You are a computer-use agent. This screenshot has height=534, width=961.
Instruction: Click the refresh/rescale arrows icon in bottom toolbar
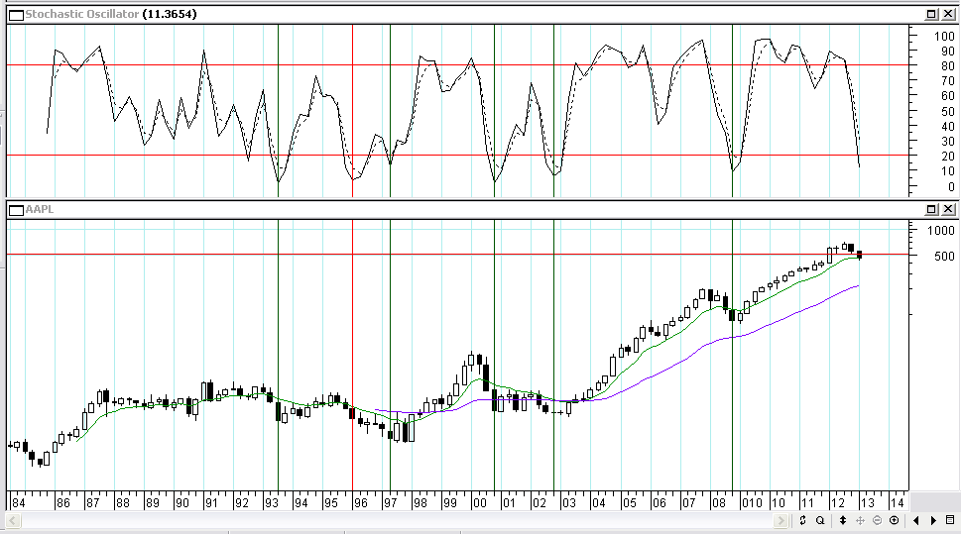802,520
